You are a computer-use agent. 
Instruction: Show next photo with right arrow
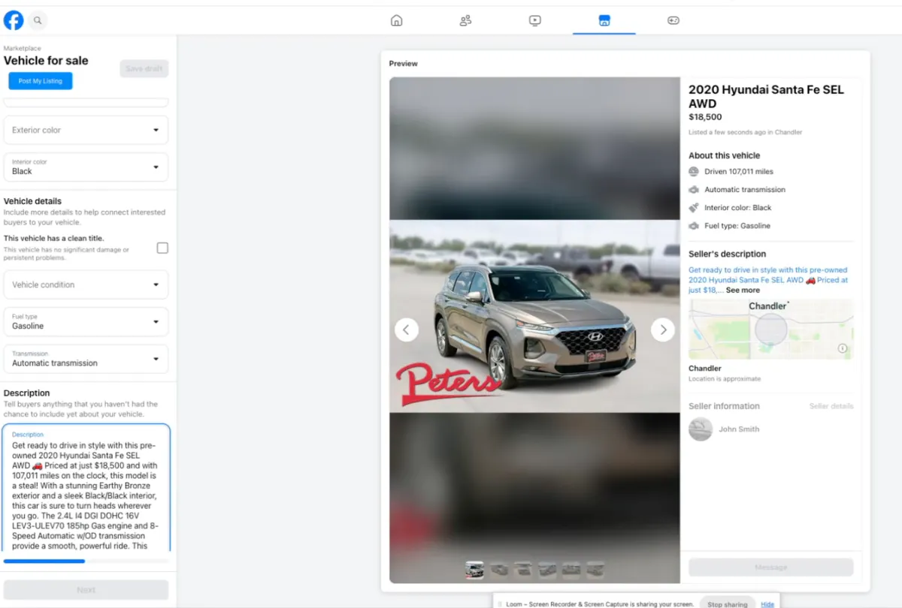coord(662,329)
